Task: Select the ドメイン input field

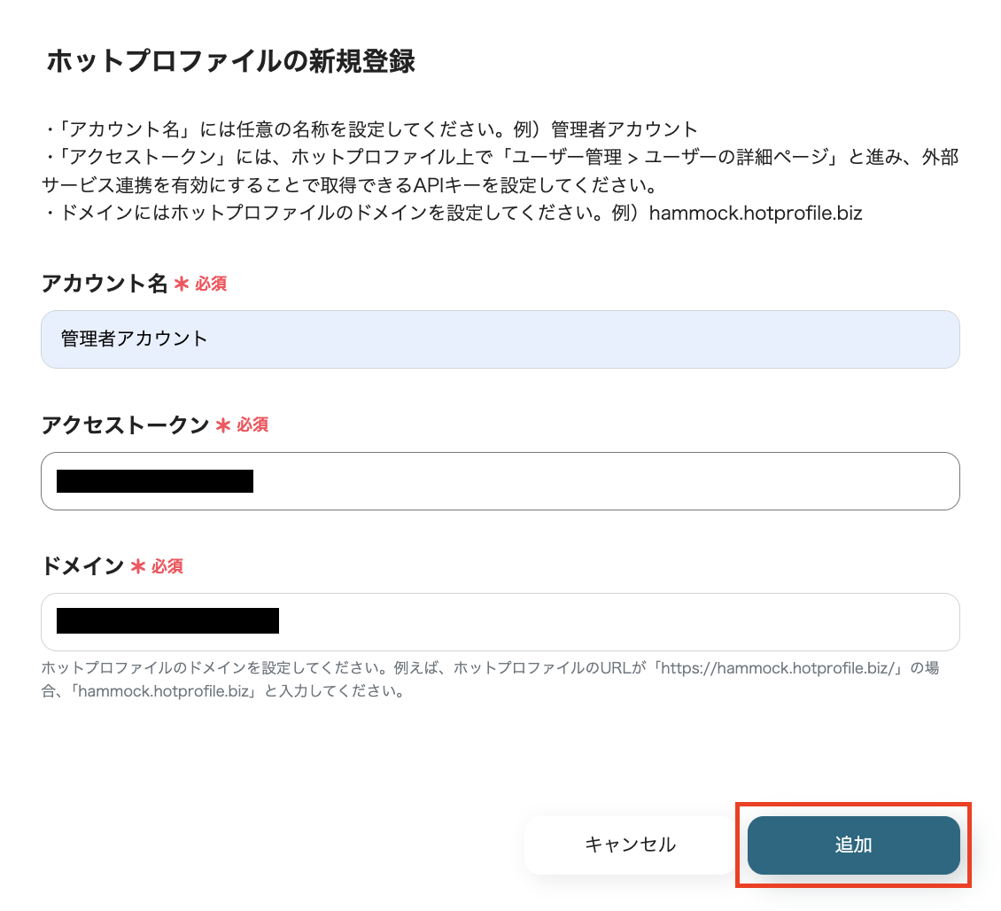Action: 500,620
